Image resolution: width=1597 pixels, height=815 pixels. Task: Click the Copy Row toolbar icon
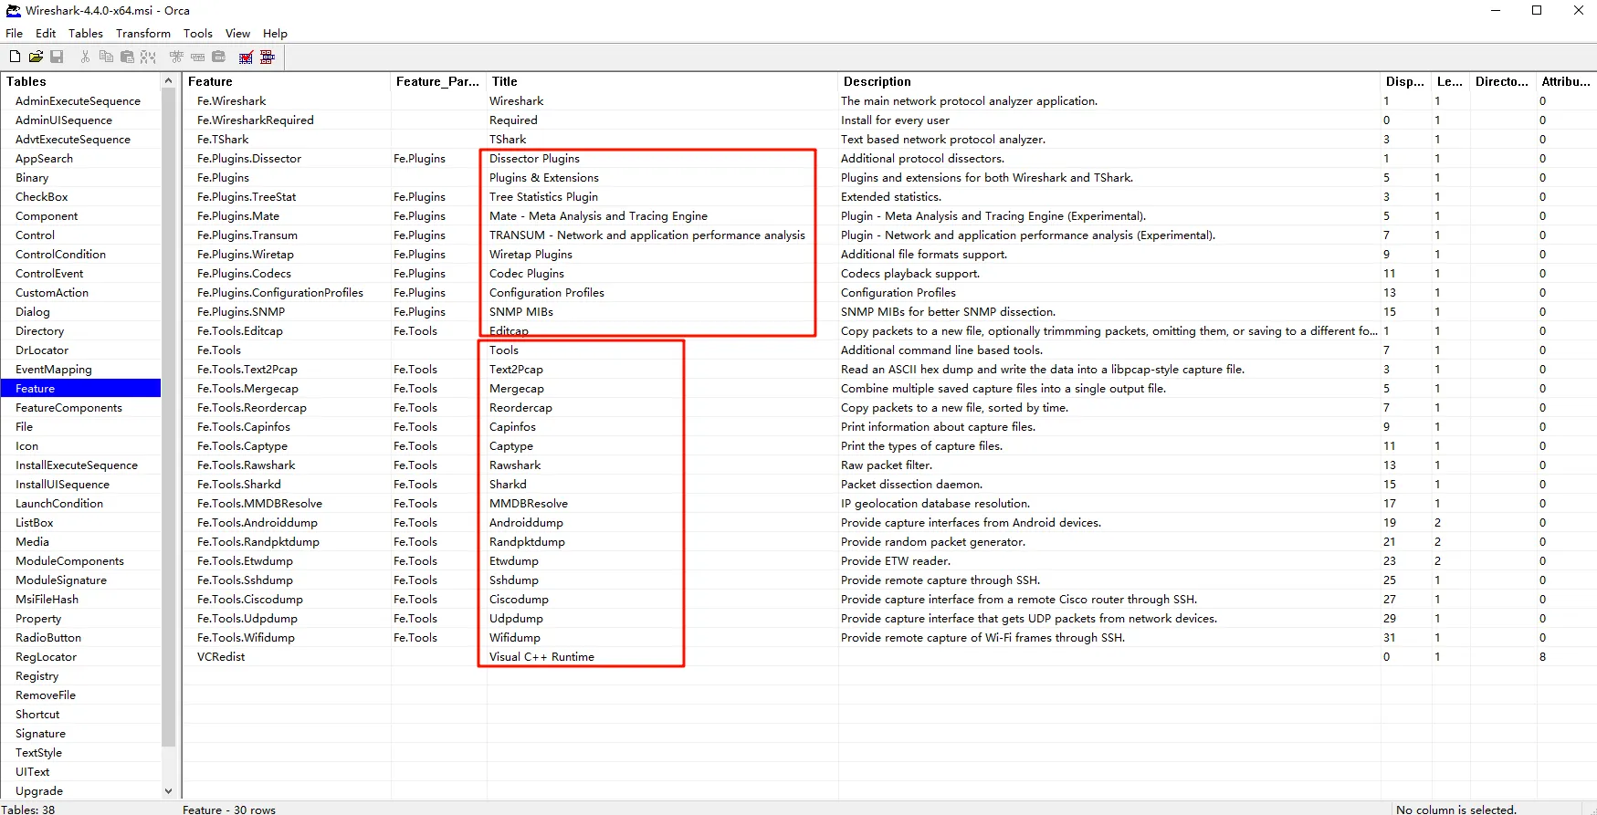click(x=197, y=57)
